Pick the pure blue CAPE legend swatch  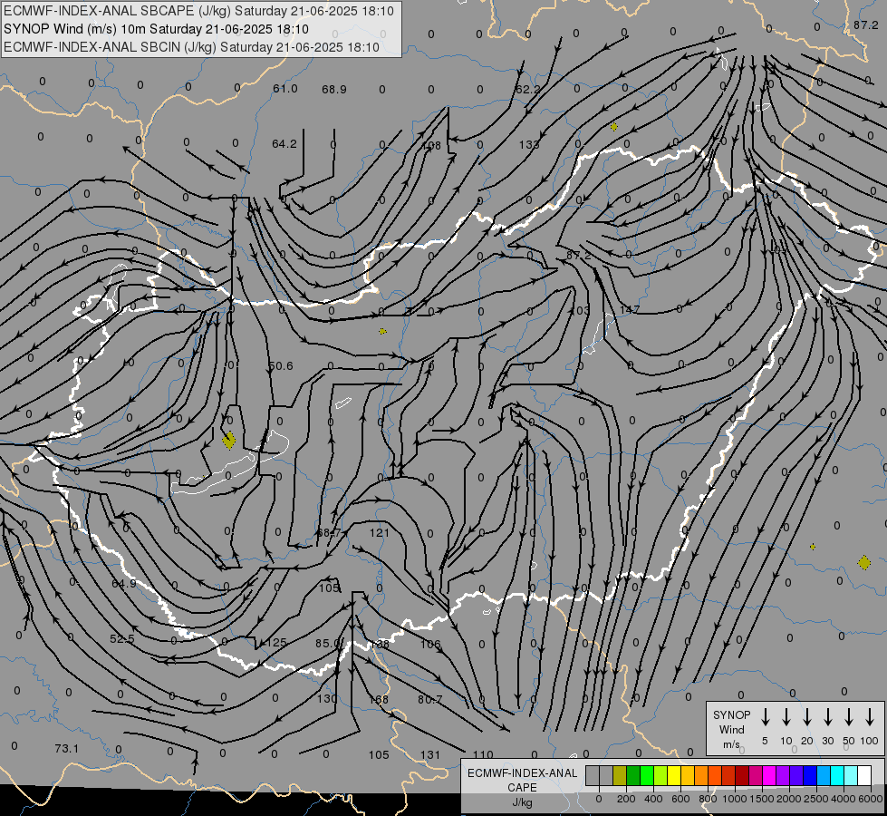(x=809, y=776)
